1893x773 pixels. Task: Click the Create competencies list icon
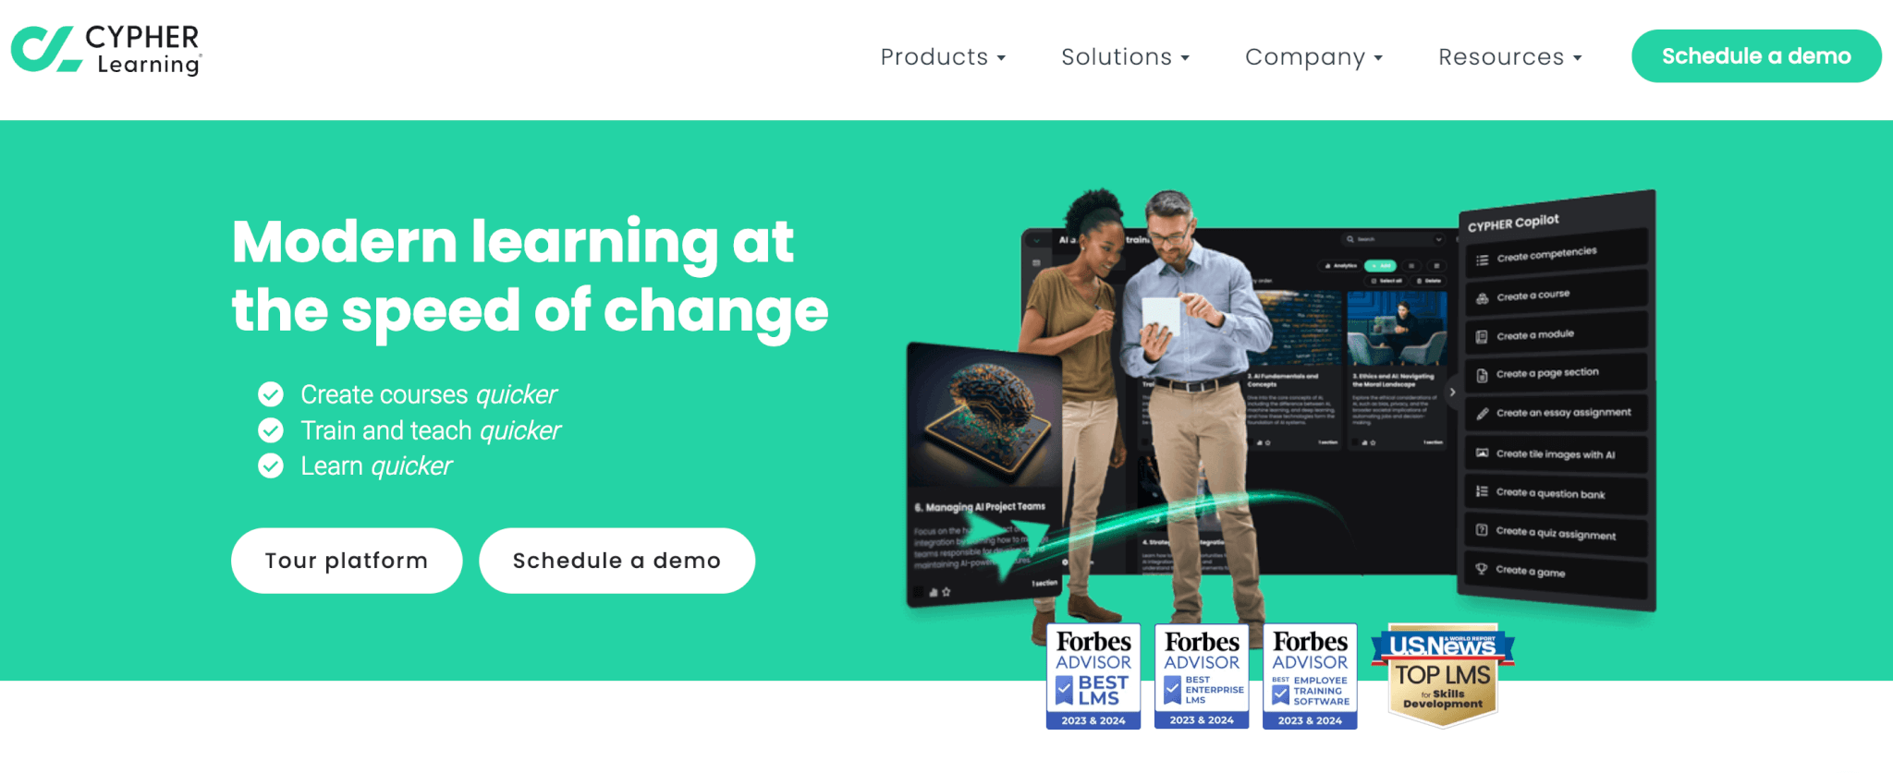[x=1482, y=260]
